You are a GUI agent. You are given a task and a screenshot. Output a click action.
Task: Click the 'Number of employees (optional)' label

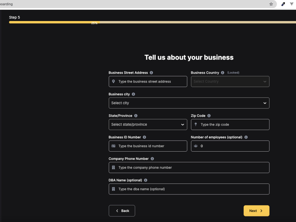[217, 137]
